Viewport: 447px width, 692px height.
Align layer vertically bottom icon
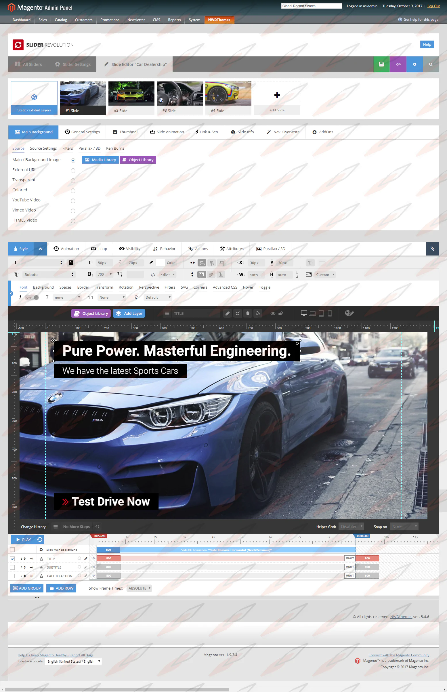click(x=221, y=274)
